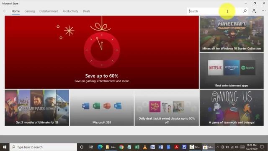Viewport: 268px width, 151px height.
Task: Restore down the Microsoft Store window
Action: tap(255, 3)
